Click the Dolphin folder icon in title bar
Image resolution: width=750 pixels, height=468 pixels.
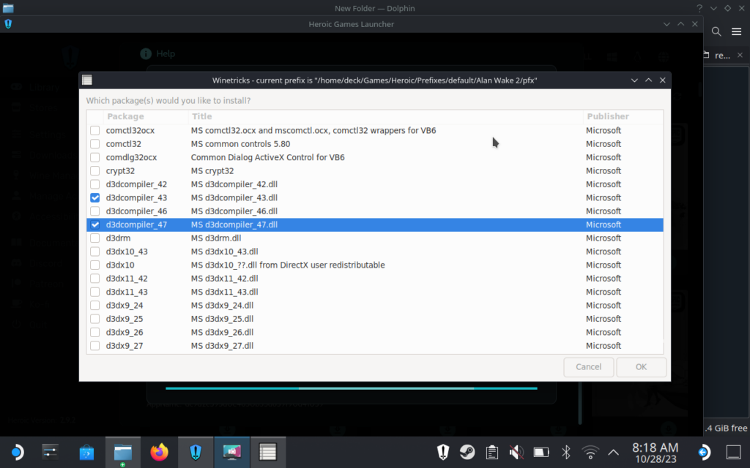(x=8, y=8)
